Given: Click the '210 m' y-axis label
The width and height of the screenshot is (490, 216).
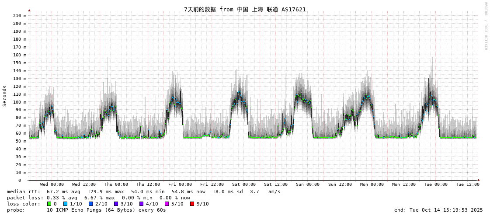Looking at the screenshot, I should [x=20, y=16].
